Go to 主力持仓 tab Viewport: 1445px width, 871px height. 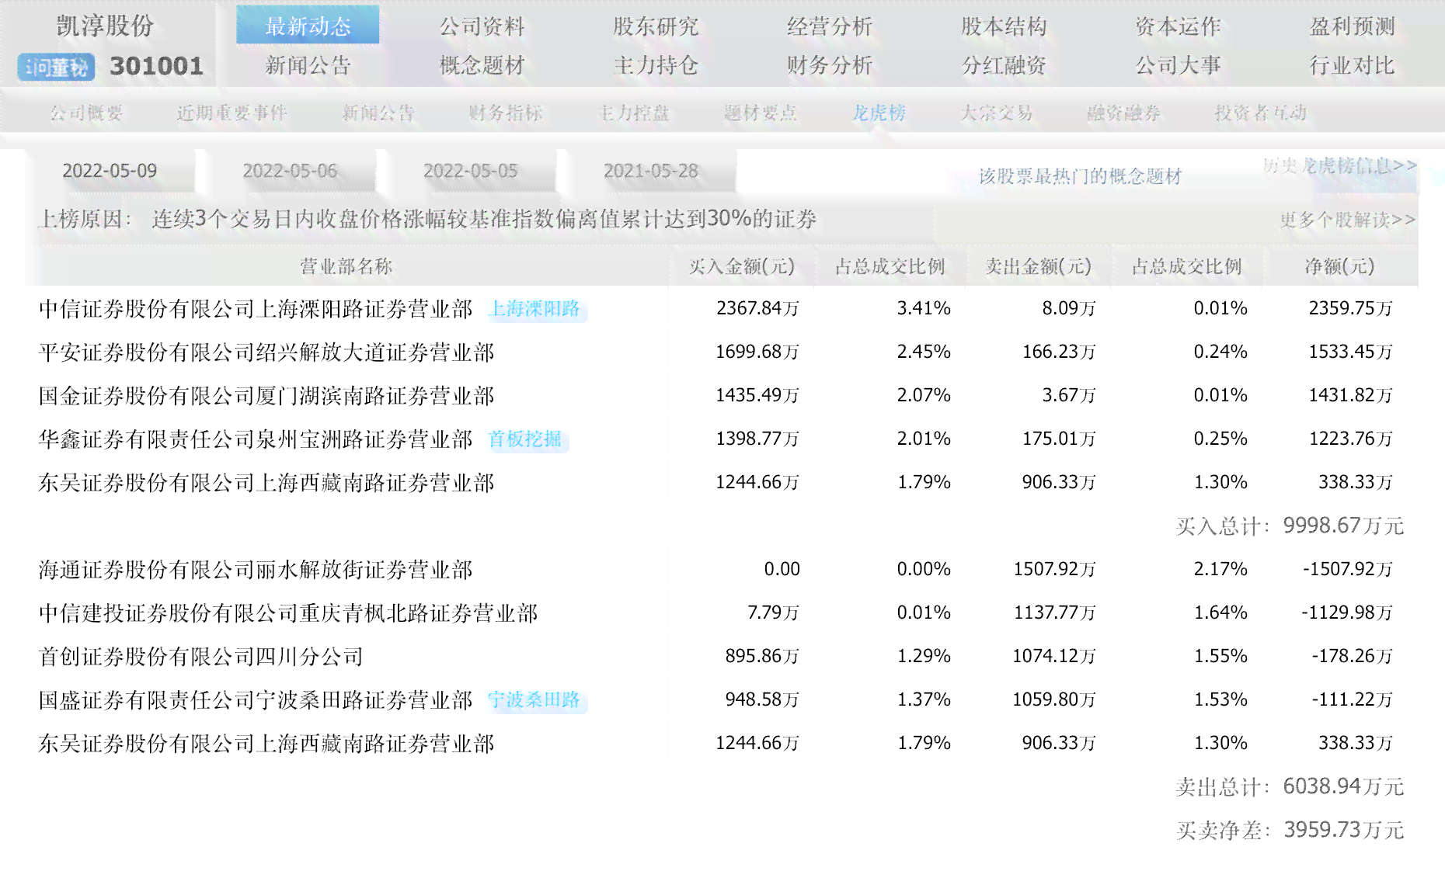click(656, 65)
